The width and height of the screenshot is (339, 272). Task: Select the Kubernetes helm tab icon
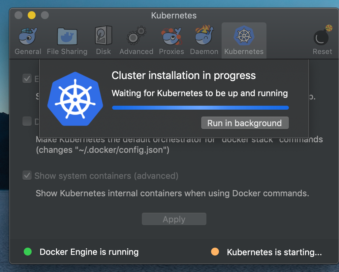pos(244,36)
